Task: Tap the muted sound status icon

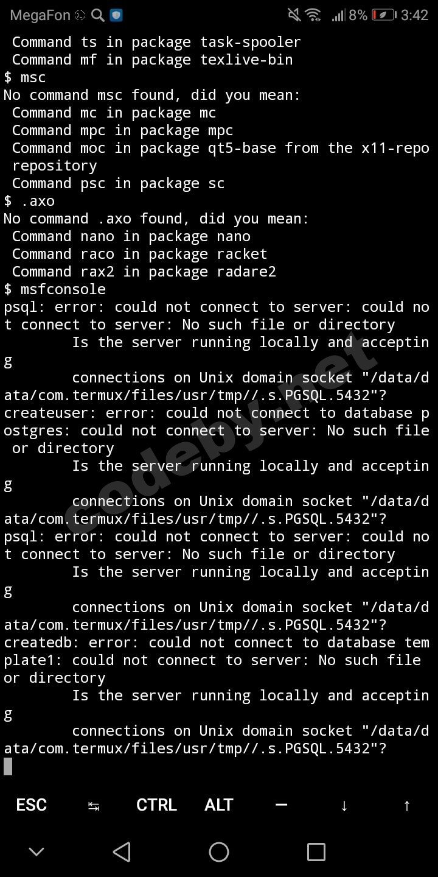Action: pyautogui.click(x=294, y=15)
